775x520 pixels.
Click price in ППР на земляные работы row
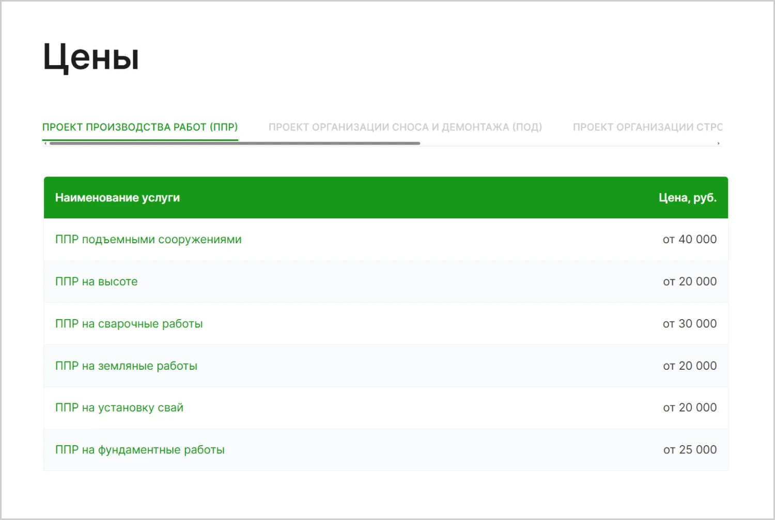(x=690, y=366)
